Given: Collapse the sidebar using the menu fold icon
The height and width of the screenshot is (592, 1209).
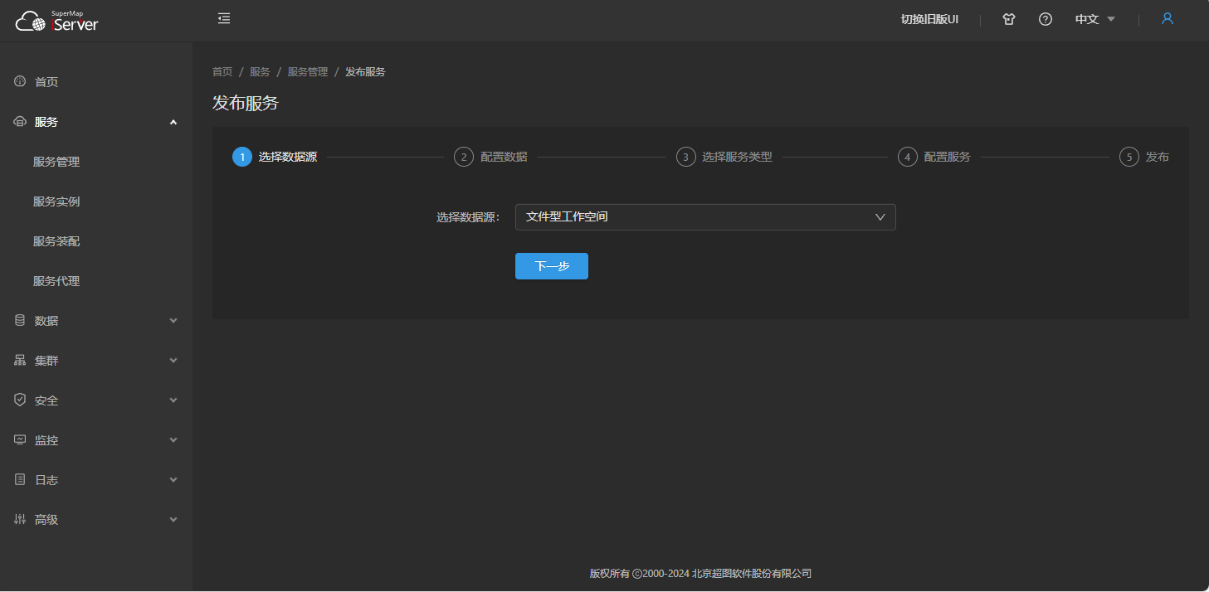Looking at the screenshot, I should (224, 18).
